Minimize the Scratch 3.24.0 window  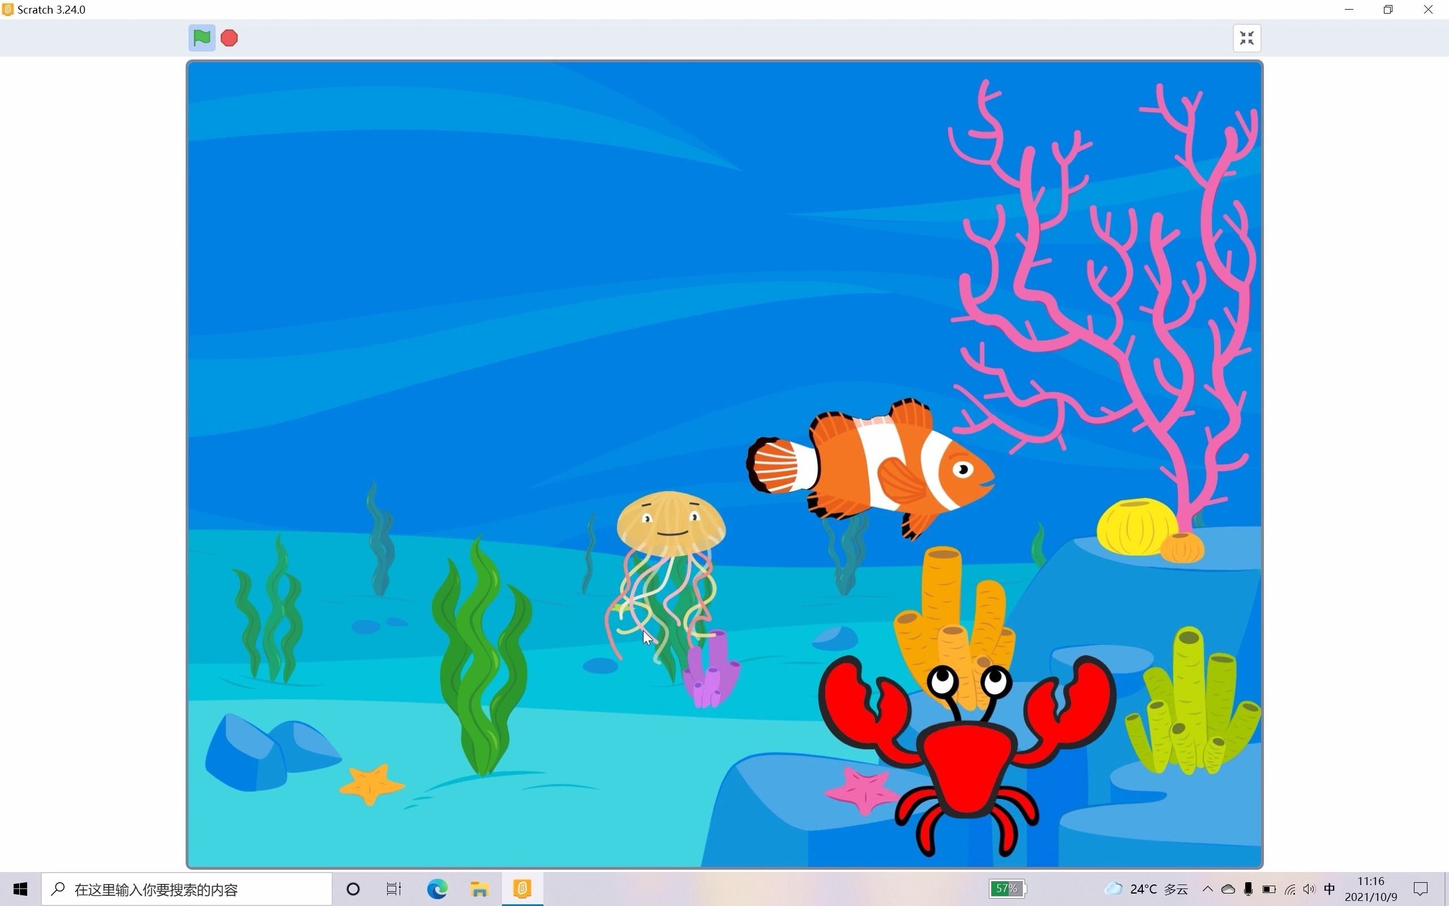click(1349, 10)
